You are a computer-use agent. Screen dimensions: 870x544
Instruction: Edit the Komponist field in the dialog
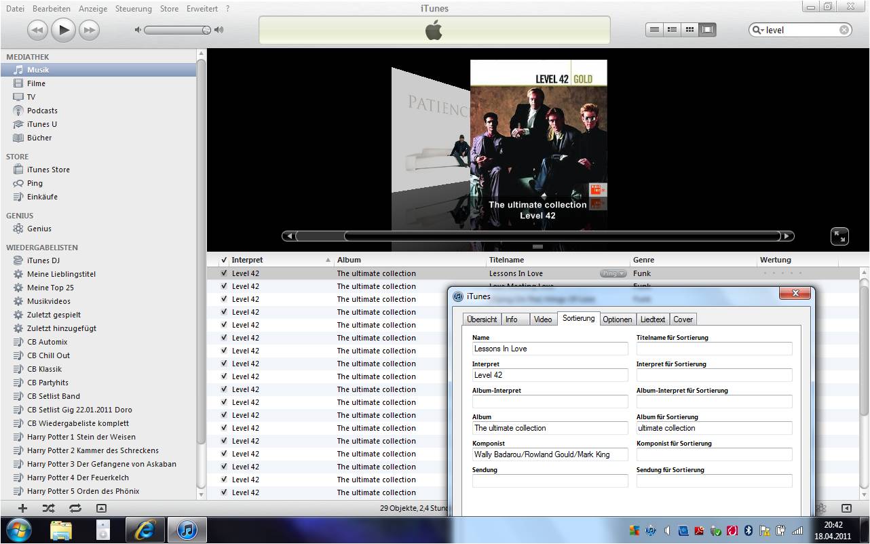(550, 454)
